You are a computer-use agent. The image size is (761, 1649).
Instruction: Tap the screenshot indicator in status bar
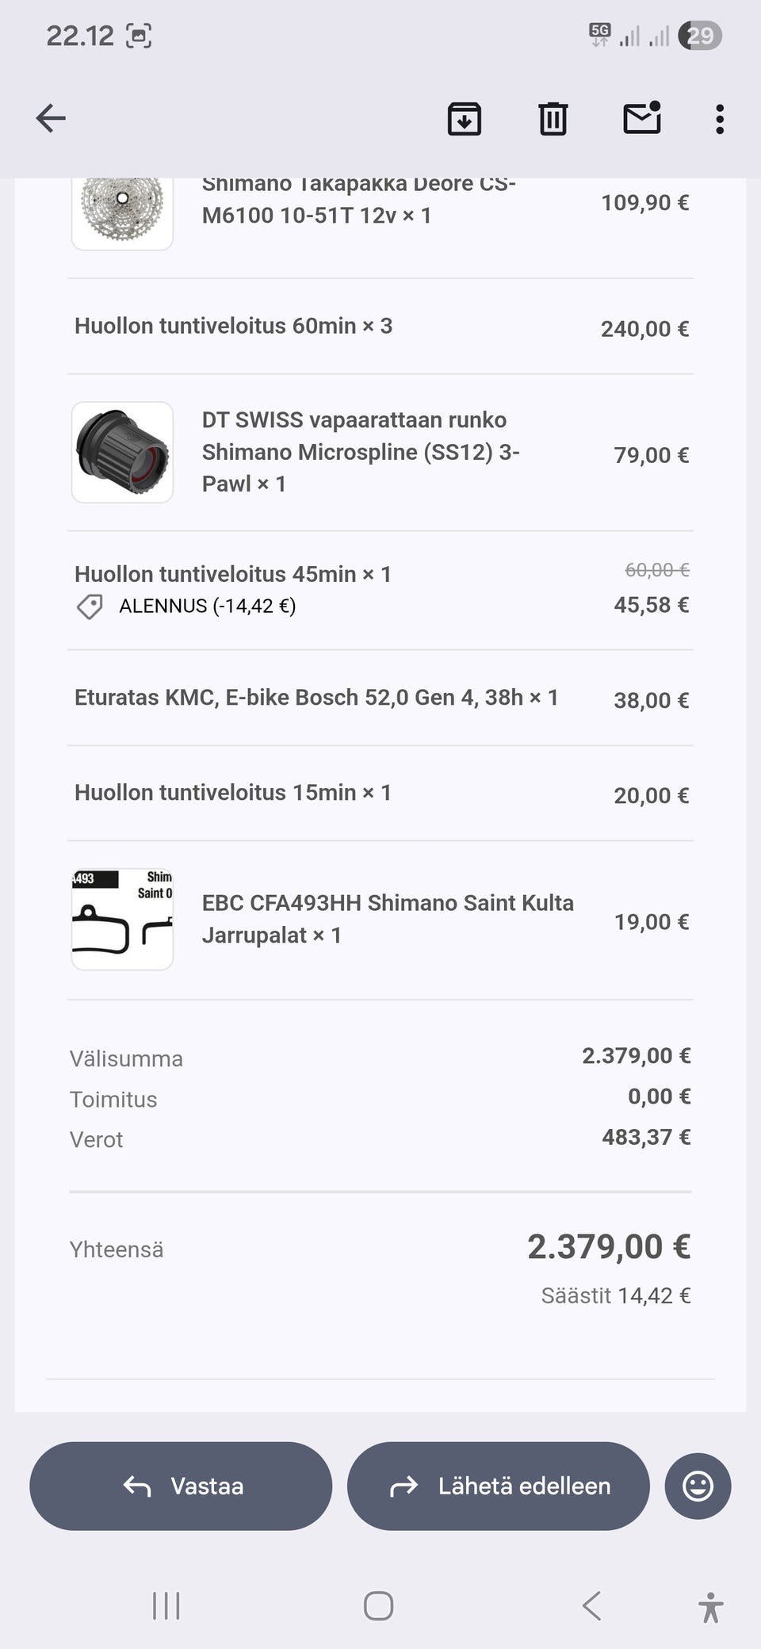coord(139,36)
